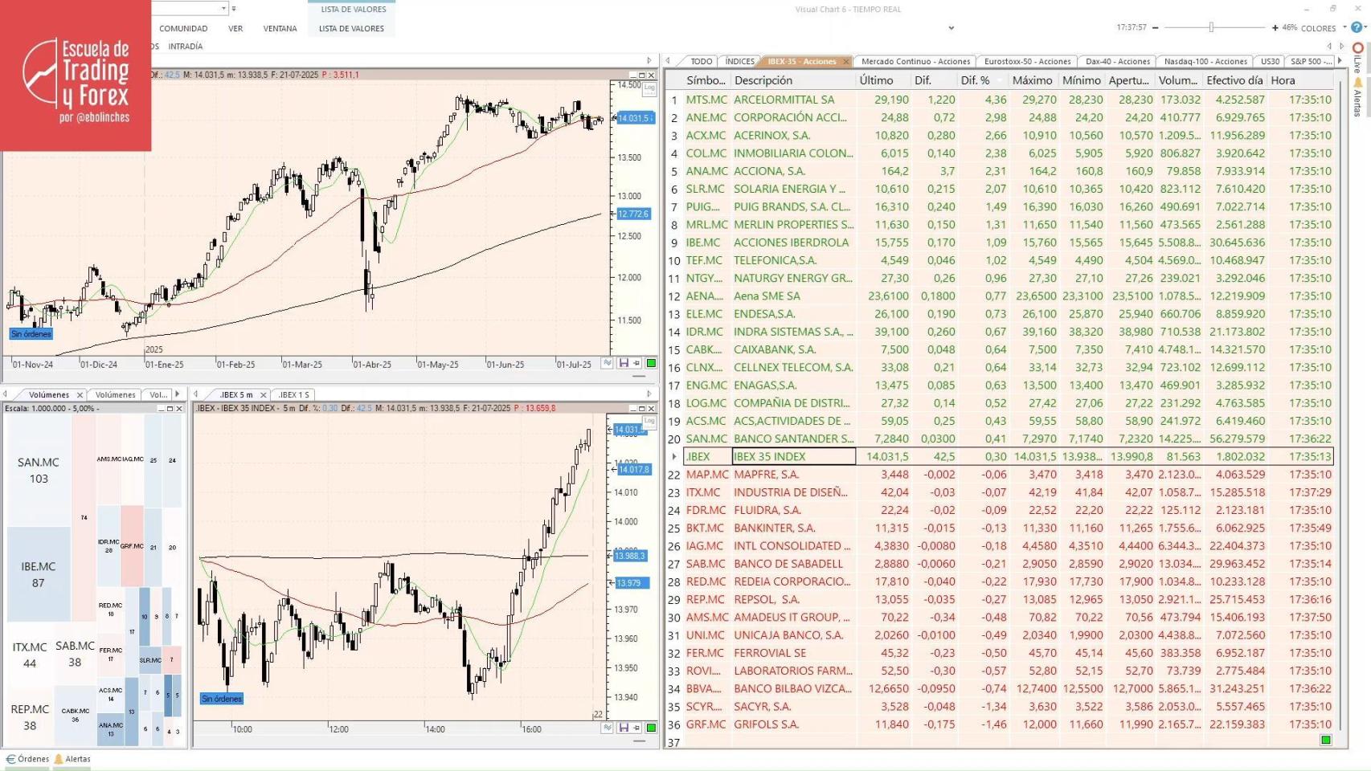Toggle the green connection square under the daily chart
This screenshot has height=771, width=1371.
(651, 363)
